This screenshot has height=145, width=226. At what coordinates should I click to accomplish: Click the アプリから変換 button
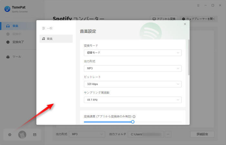pos(164,19)
